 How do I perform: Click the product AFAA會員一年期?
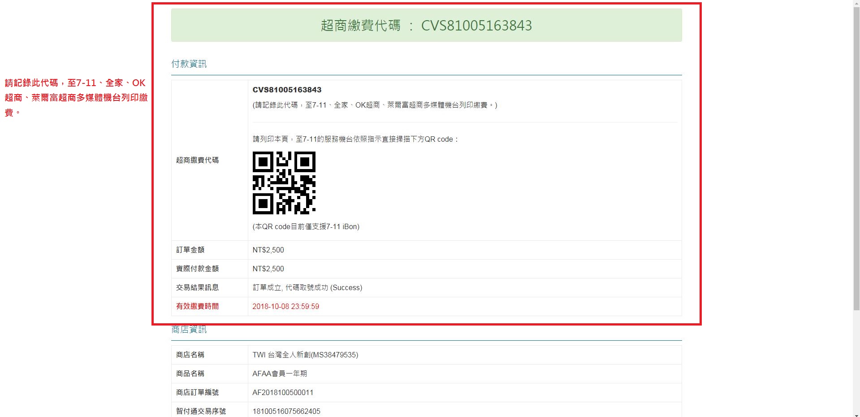(280, 374)
